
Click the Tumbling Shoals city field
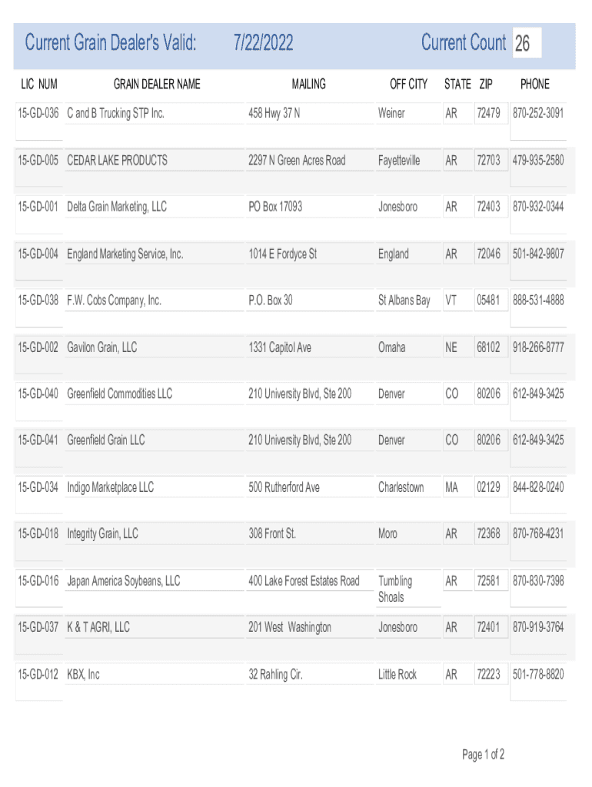point(395,589)
